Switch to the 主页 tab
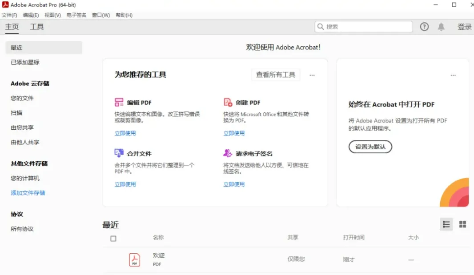Viewport: 474px width, 275px height. [x=12, y=27]
